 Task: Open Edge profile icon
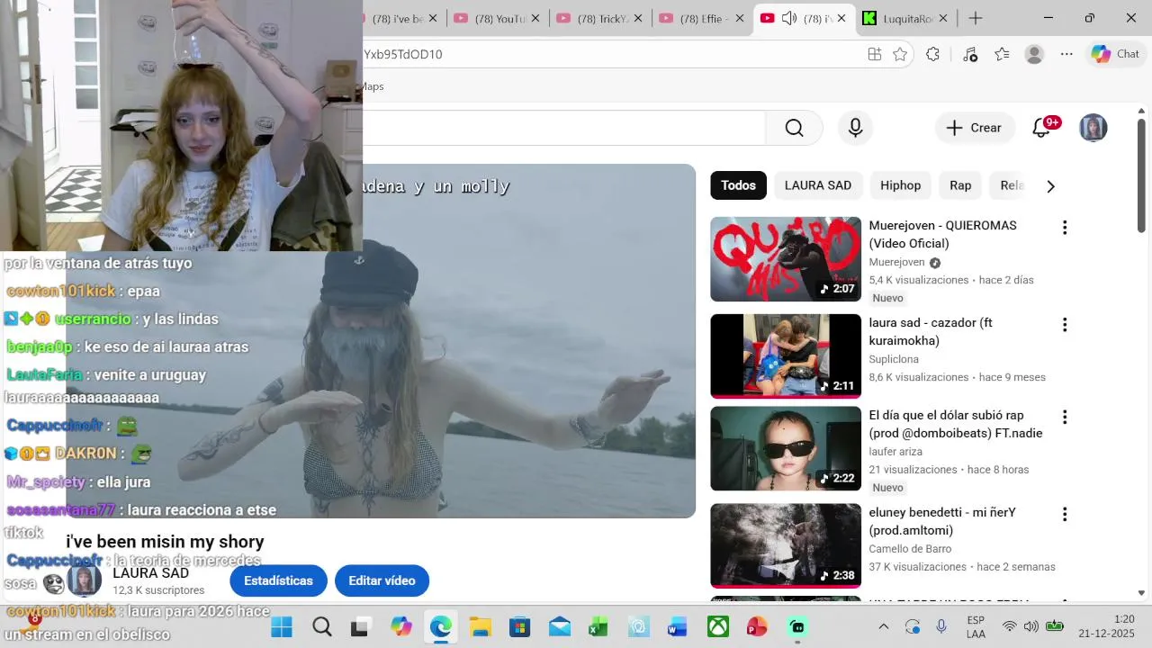[1034, 54]
